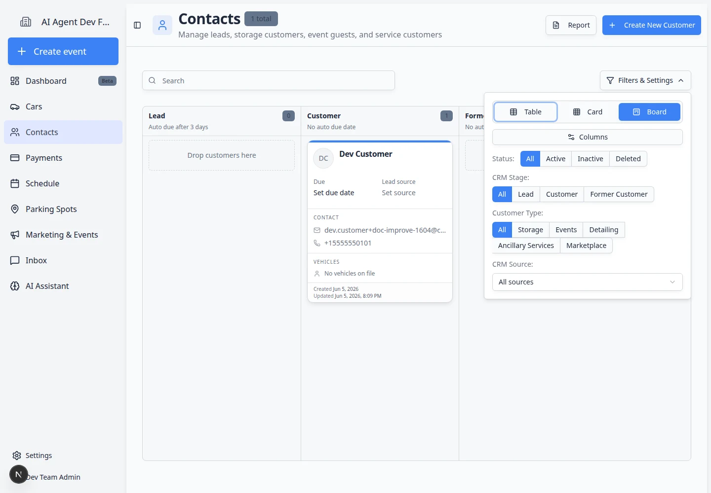Open the Dev Customer card title
The height and width of the screenshot is (493, 711).
pyautogui.click(x=366, y=154)
